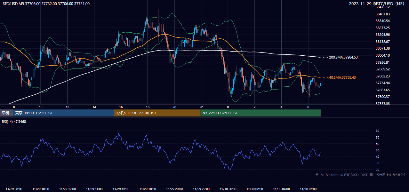Click hour label 18 under price chart

coord(148,107)
